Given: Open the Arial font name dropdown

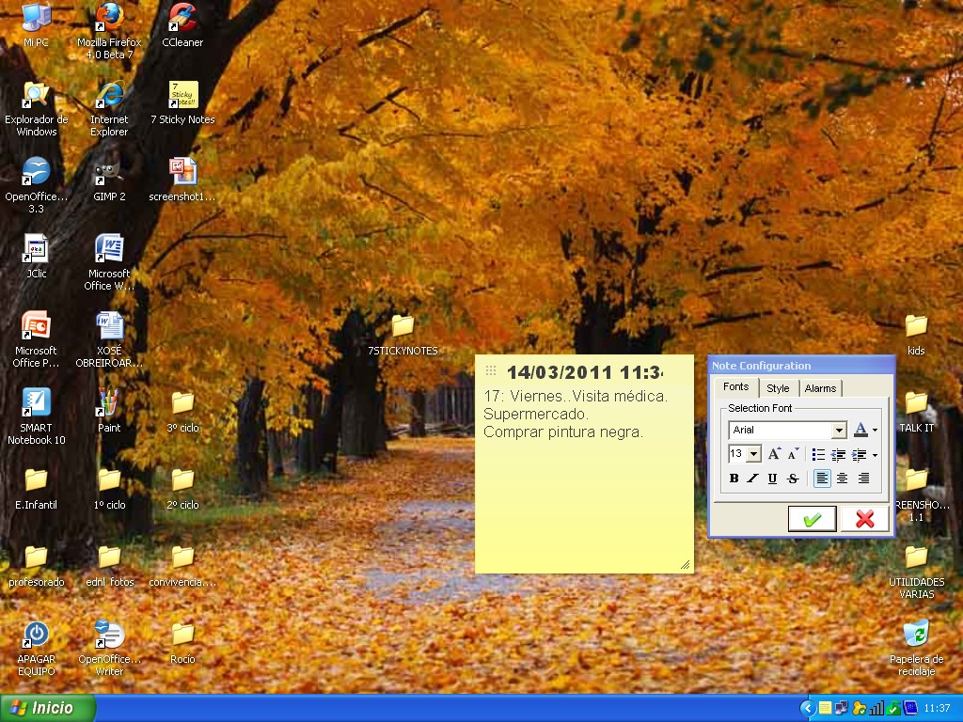Looking at the screenshot, I should [839, 431].
